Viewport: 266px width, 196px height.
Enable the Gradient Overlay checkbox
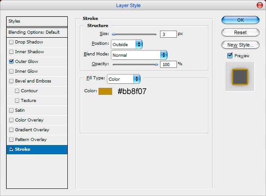tap(11, 130)
